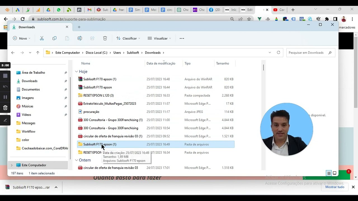Reload the sublisoft.com.br page in browser

coord(23,19)
